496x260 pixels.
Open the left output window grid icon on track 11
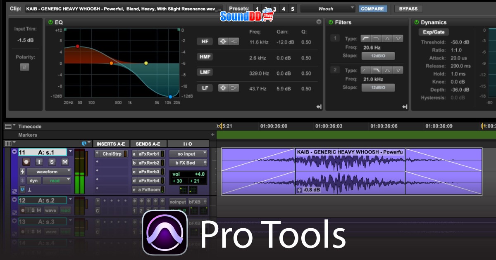coord(183,190)
